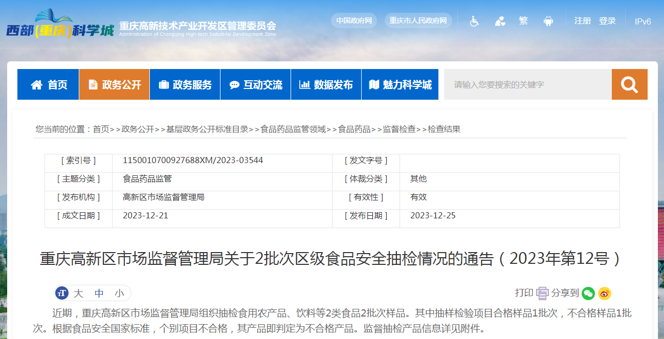Click the 2023-12-25 publish date value
Viewport: 664px width, 339px height.
pyautogui.click(x=433, y=216)
